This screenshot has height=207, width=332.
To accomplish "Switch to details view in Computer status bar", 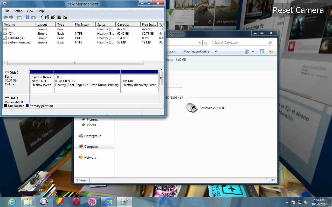I will pos(268,180).
